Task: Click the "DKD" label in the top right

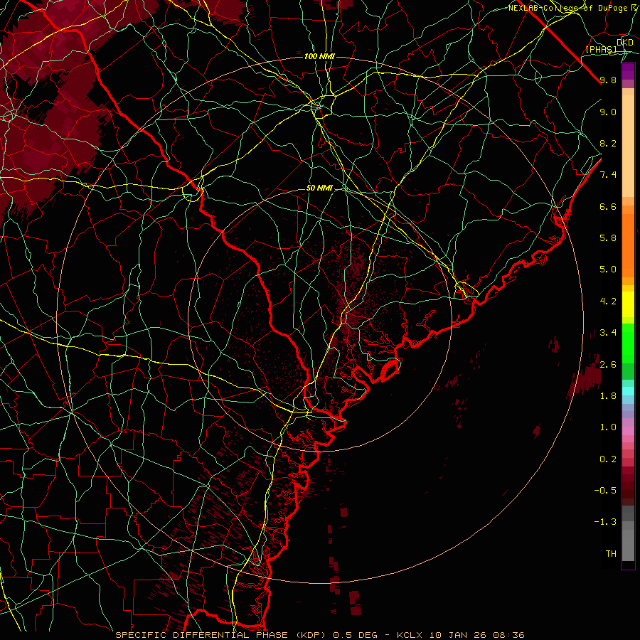Action: click(625, 43)
